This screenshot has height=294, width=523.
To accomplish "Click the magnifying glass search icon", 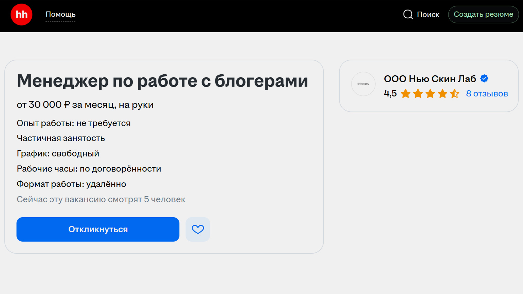I will point(408,15).
